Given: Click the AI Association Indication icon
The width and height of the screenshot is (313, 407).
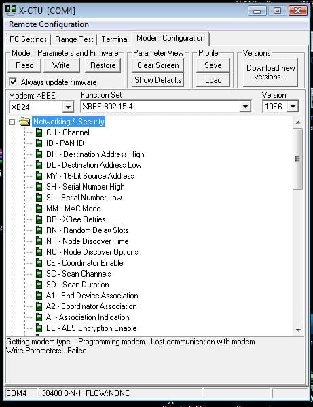Looking at the screenshot, I should [39, 318].
